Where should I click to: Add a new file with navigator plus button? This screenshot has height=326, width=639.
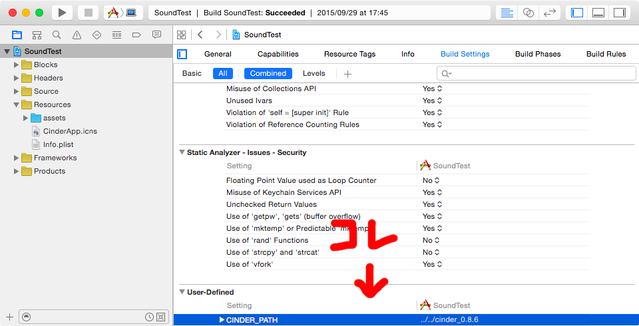10,317
